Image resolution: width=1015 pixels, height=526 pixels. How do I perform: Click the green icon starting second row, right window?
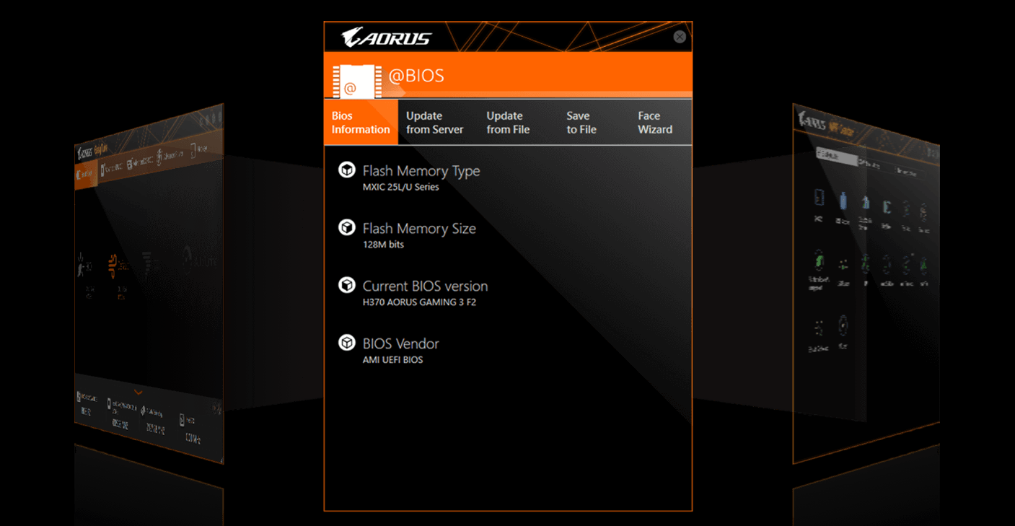coord(820,260)
